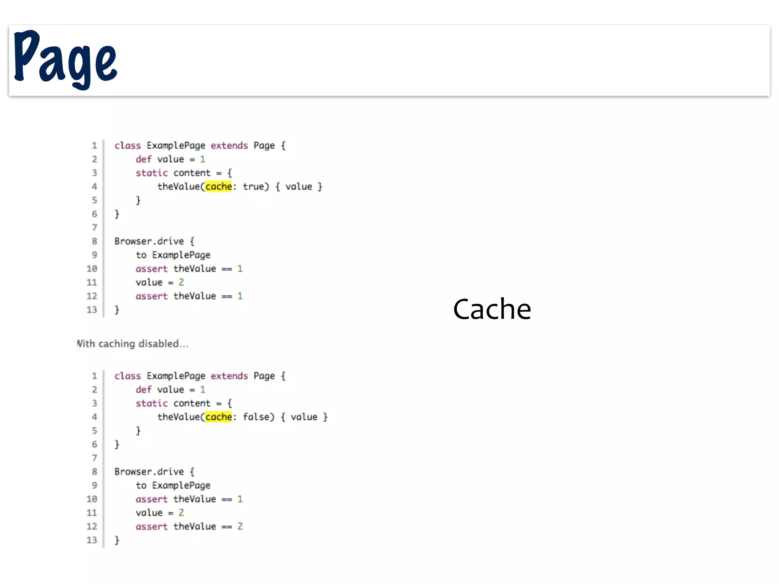Click the line "theValue(cache: true) { value }"
The height and width of the screenshot is (584, 779).
click(x=240, y=187)
